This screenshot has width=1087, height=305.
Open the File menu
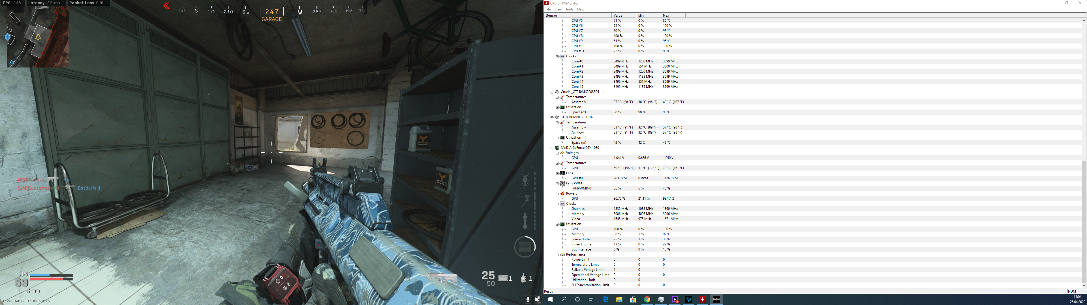(x=548, y=9)
